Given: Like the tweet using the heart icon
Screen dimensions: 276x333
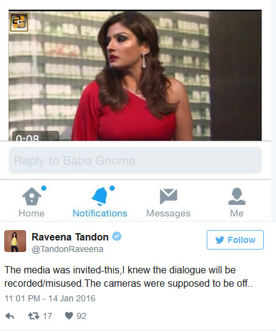Looking at the screenshot, I should [x=69, y=315].
